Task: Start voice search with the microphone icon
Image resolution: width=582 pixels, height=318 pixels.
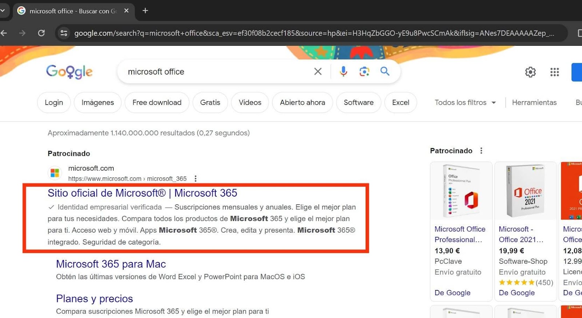Action: coord(343,72)
